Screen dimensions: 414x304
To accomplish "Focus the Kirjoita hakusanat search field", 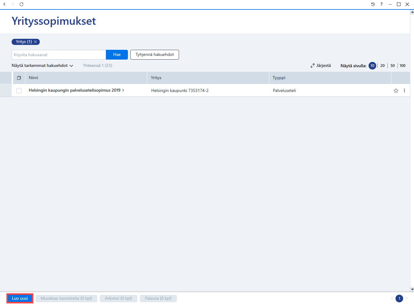I will click(59, 55).
